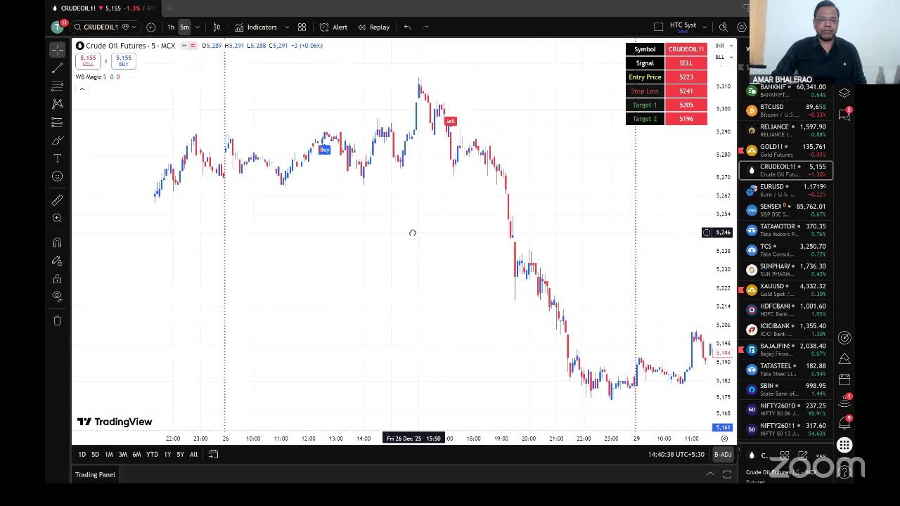Activate the zoom in tool
This screenshot has height=506, width=900.
click(x=57, y=218)
